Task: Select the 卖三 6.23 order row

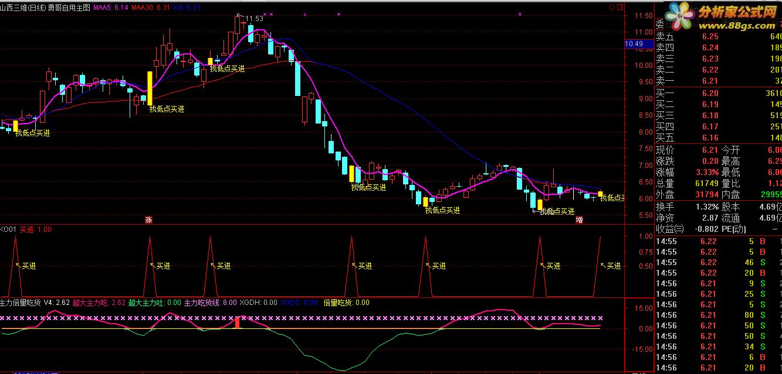Action: pyautogui.click(x=718, y=59)
